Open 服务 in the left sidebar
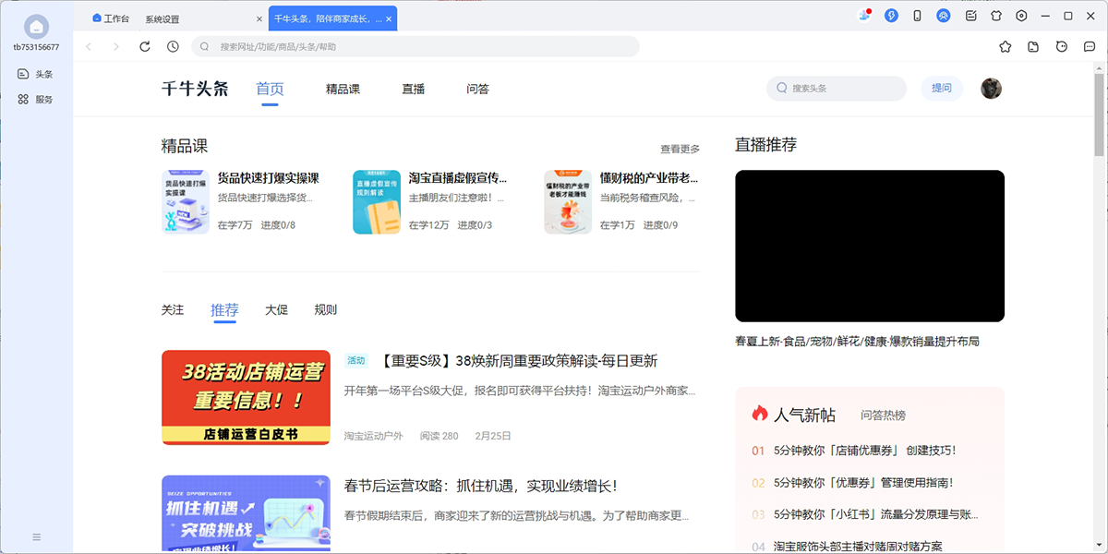 tap(36, 99)
